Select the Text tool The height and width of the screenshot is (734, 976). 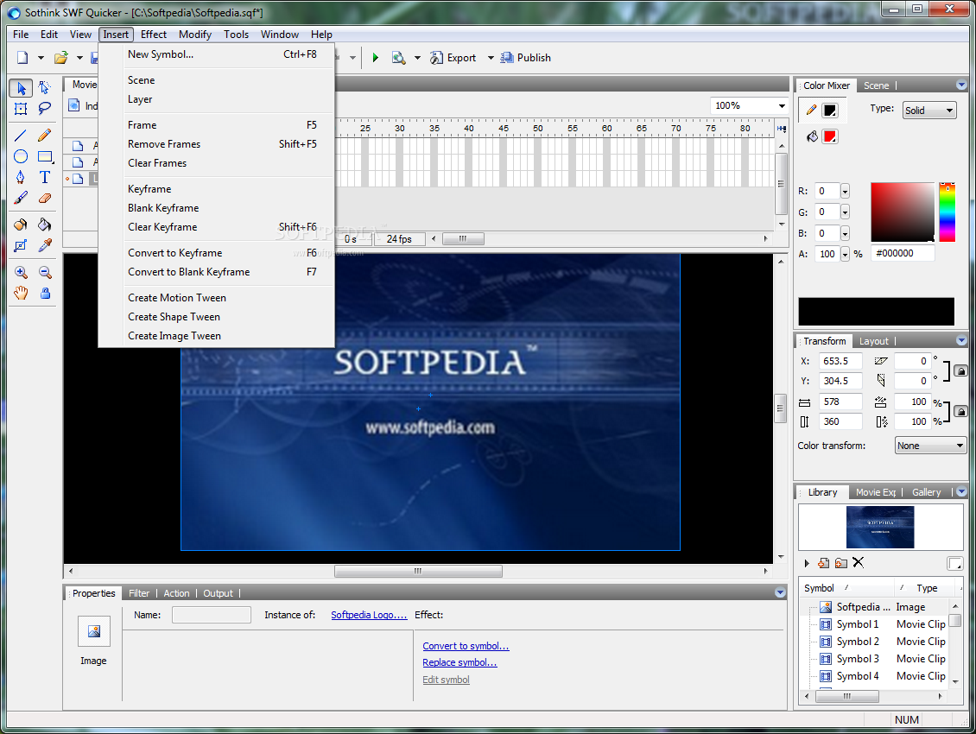coord(44,177)
